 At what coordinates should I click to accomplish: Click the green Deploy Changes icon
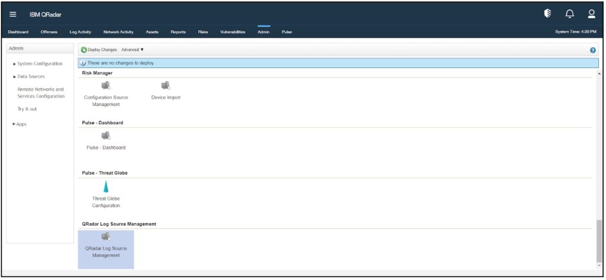pyautogui.click(x=83, y=50)
